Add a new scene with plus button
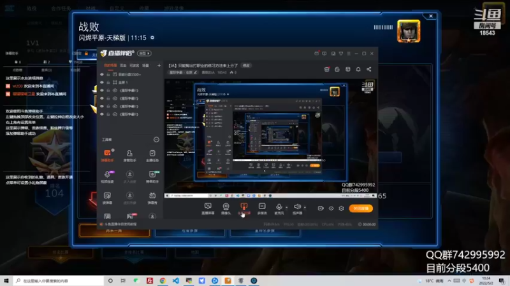The image size is (510, 286). click(159, 65)
